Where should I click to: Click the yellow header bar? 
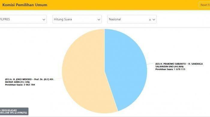(105, 5)
